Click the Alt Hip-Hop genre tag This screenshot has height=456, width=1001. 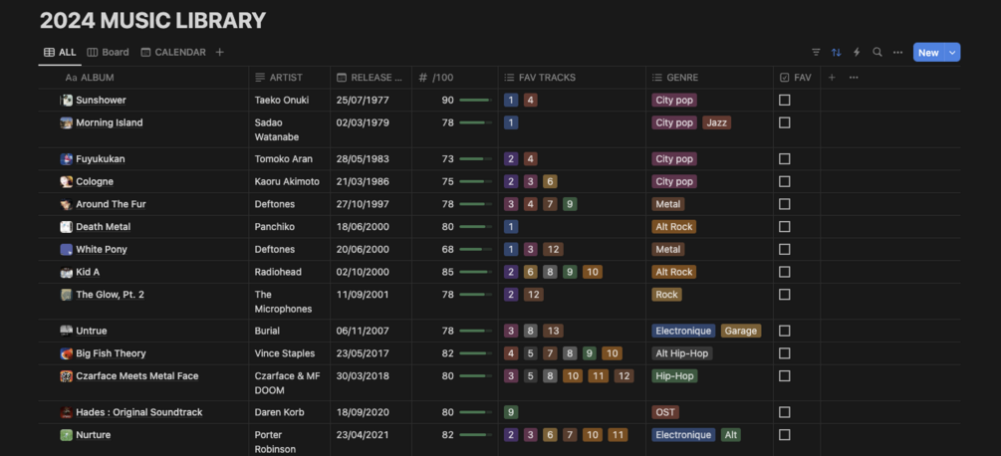click(682, 353)
